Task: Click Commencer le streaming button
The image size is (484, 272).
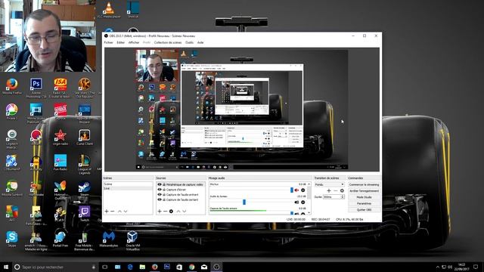Action: pyautogui.click(x=364, y=184)
